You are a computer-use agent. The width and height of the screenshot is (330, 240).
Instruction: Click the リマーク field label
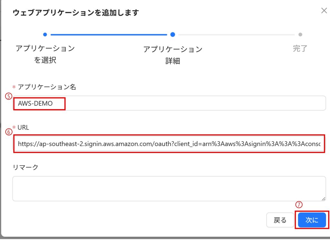[25, 167]
